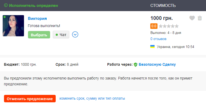The height and width of the screenshot is (106, 206).
Task: Open the Безопасную Сделку link
Action: [157, 64]
